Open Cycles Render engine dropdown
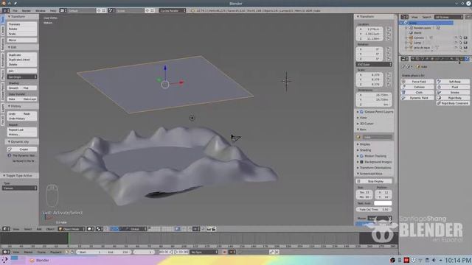The width and height of the screenshot is (472, 265). [173, 10]
